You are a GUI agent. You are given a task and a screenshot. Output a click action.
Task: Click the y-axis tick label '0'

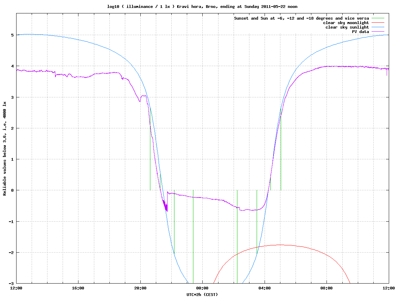coord(12,190)
